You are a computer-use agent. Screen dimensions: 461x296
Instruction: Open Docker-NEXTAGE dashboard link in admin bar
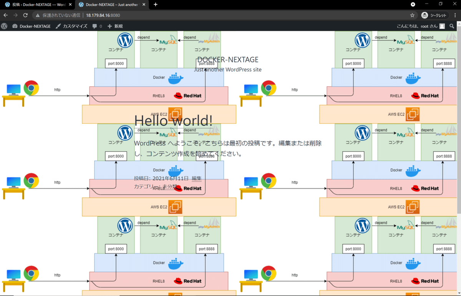(32, 26)
